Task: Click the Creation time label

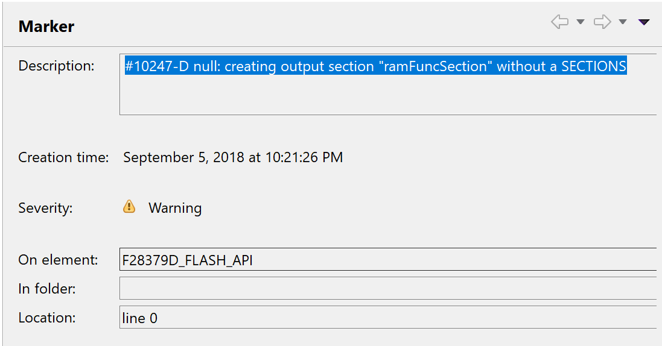Action: 63,157
